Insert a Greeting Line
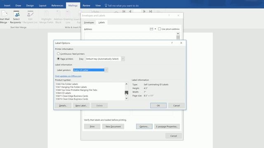The height and width of the screenshot is (148, 264). pyautogui.click(x=68, y=17)
